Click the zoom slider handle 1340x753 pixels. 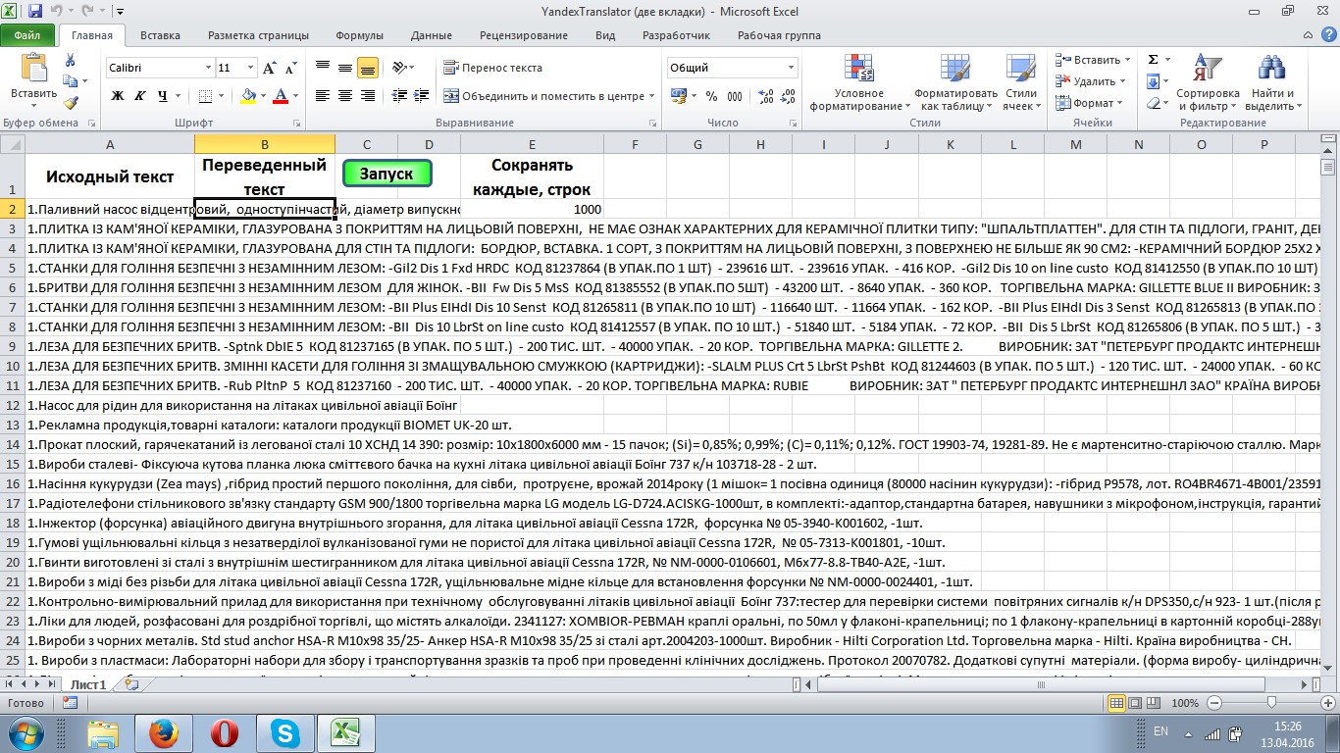coord(1271,703)
